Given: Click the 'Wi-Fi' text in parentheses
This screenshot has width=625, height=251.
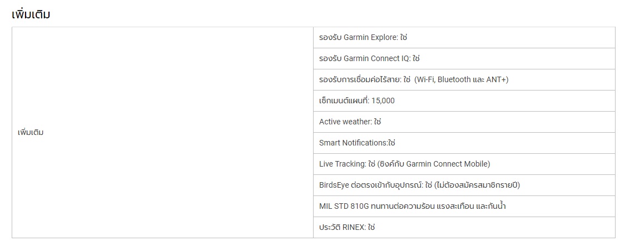Looking at the screenshot, I should click(x=425, y=79).
